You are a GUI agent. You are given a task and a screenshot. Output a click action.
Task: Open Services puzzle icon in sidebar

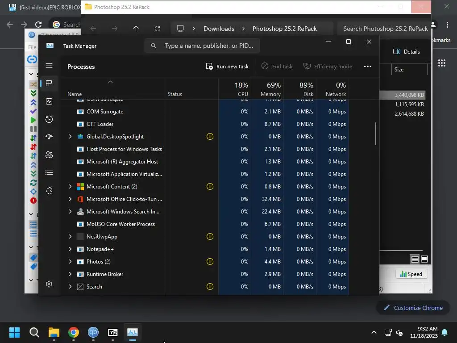pos(49,191)
